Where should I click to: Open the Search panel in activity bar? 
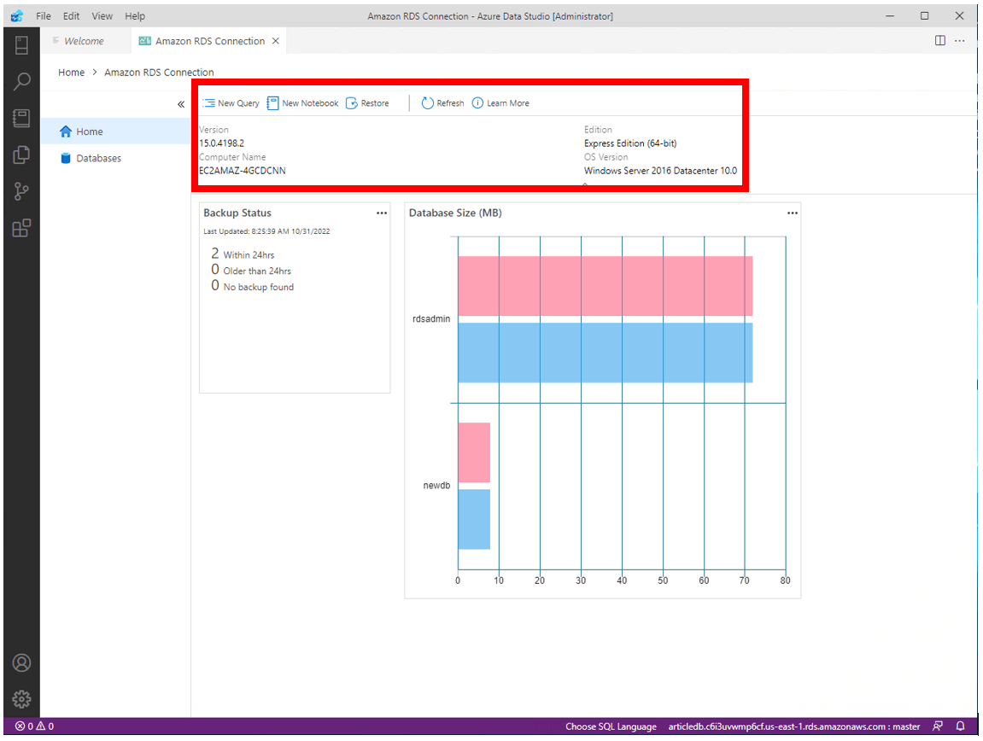(x=21, y=81)
